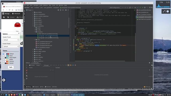Hide the Project panel with minus icon

pyautogui.click(x=68, y=10)
